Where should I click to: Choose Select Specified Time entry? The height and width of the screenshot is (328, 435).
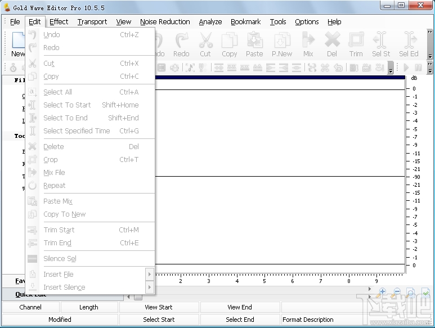pyautogui.click(x=90, y=131)
